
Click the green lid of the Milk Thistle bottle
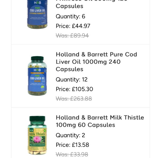[37, 119]
